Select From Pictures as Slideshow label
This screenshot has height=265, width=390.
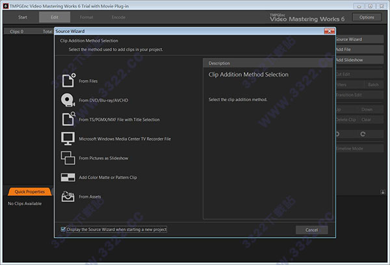[103, 158]
